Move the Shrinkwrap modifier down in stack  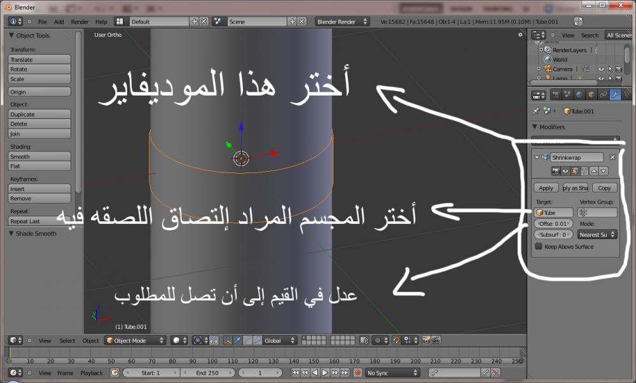click(x=604, y=171)
